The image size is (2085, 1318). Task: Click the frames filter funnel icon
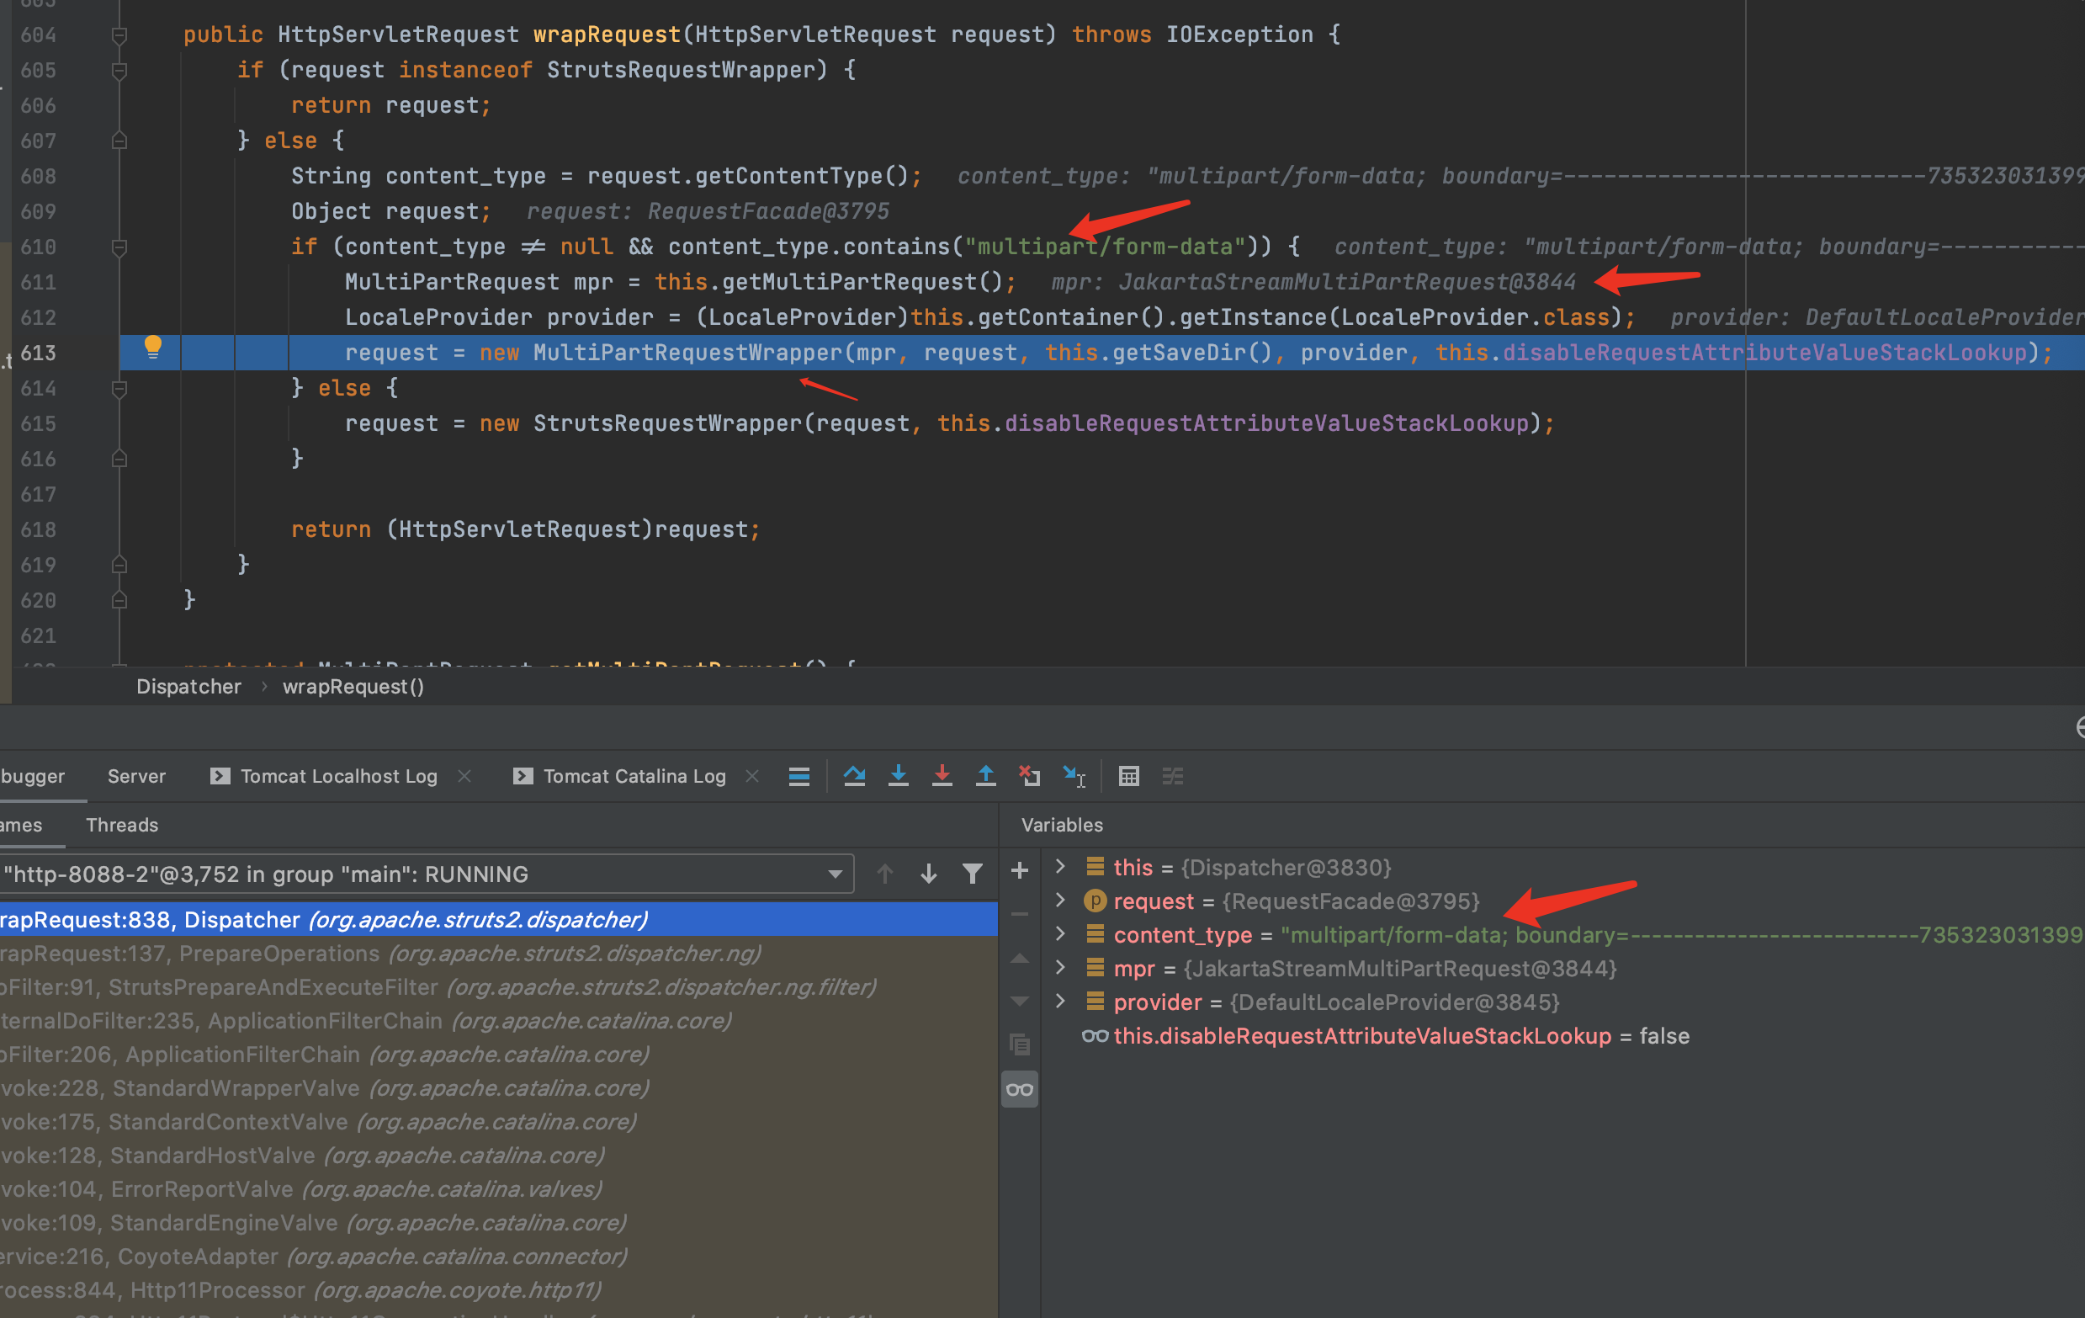973,874
